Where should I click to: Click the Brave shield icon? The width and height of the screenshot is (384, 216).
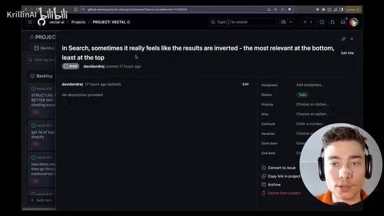(290, 10)
